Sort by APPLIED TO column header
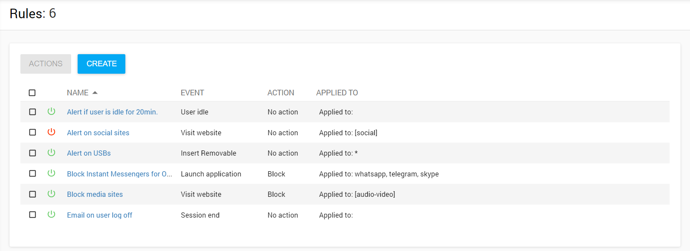 point(337,93)
